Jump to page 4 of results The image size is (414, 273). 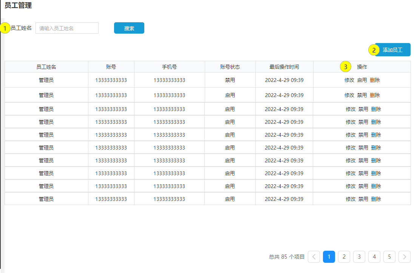(x=374, y=257)
